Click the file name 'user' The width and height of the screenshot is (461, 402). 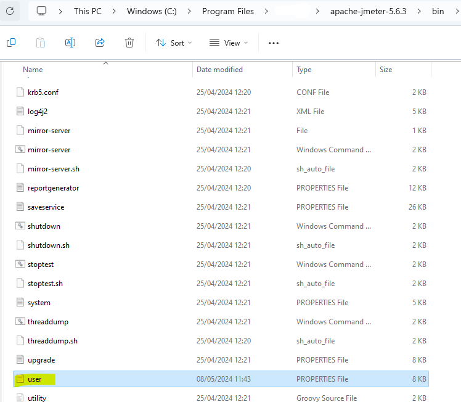point(35,379)
